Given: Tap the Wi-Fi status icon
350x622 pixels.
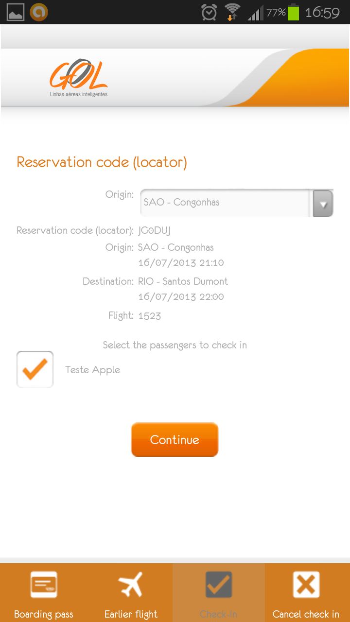Looking at the screenshot, I should (233, 12).
